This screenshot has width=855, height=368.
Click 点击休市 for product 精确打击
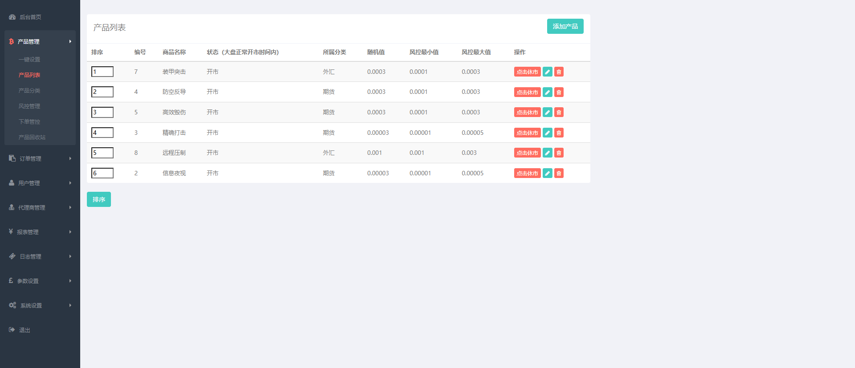coord(527,133)
